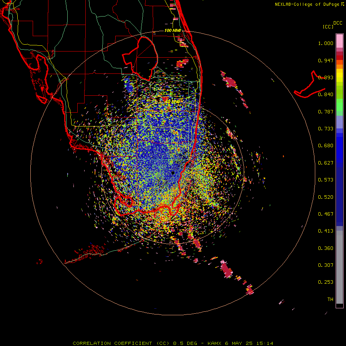Select the 0.680 legend value

(x=326, y=146)
